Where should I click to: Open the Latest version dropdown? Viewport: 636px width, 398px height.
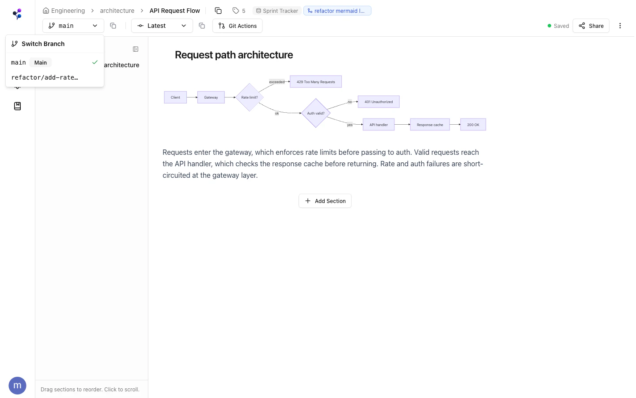[162, 26]
